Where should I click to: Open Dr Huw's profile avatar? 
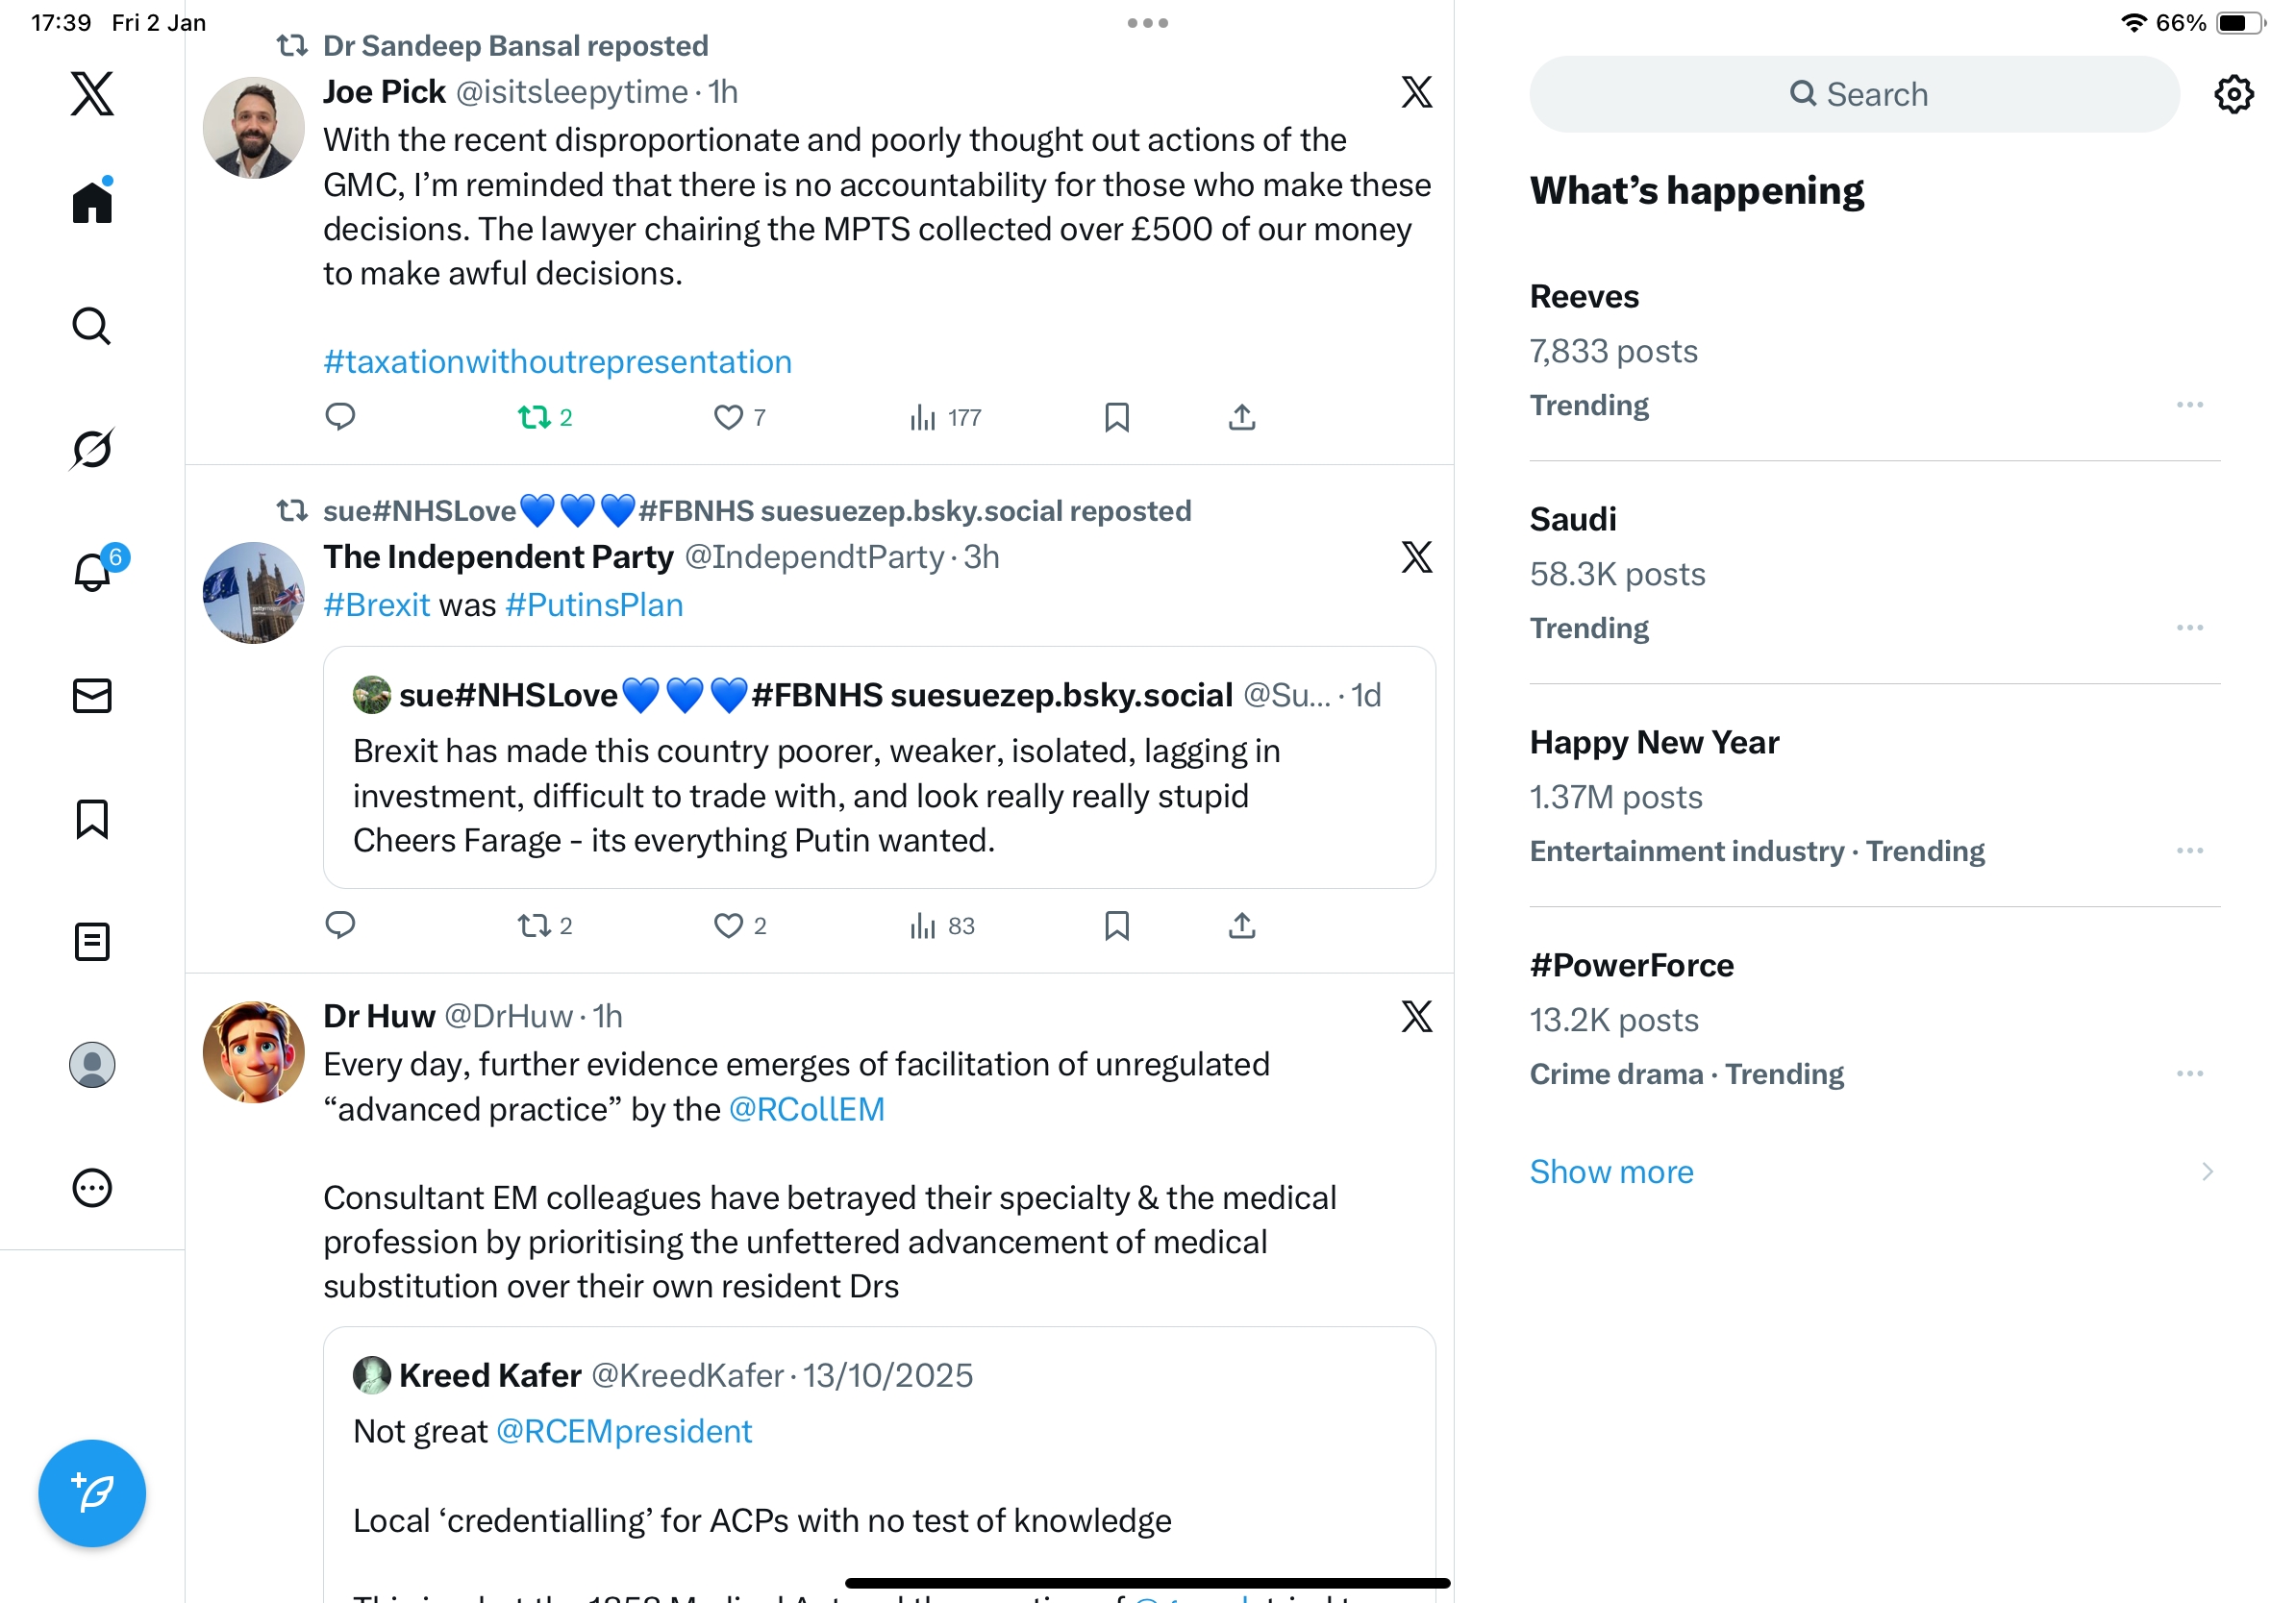coord(253,1052)
